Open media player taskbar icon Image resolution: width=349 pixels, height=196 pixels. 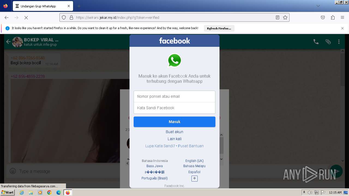[40, 192]
